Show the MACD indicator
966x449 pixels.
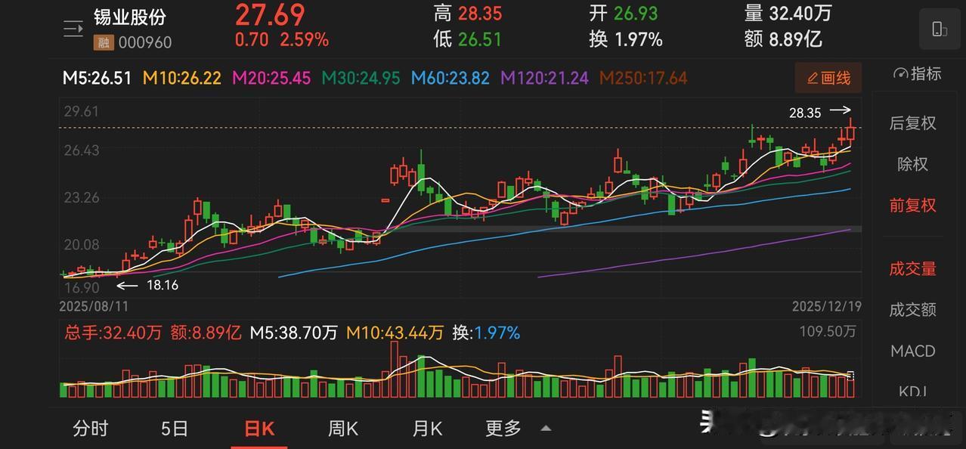click(912, 351)
